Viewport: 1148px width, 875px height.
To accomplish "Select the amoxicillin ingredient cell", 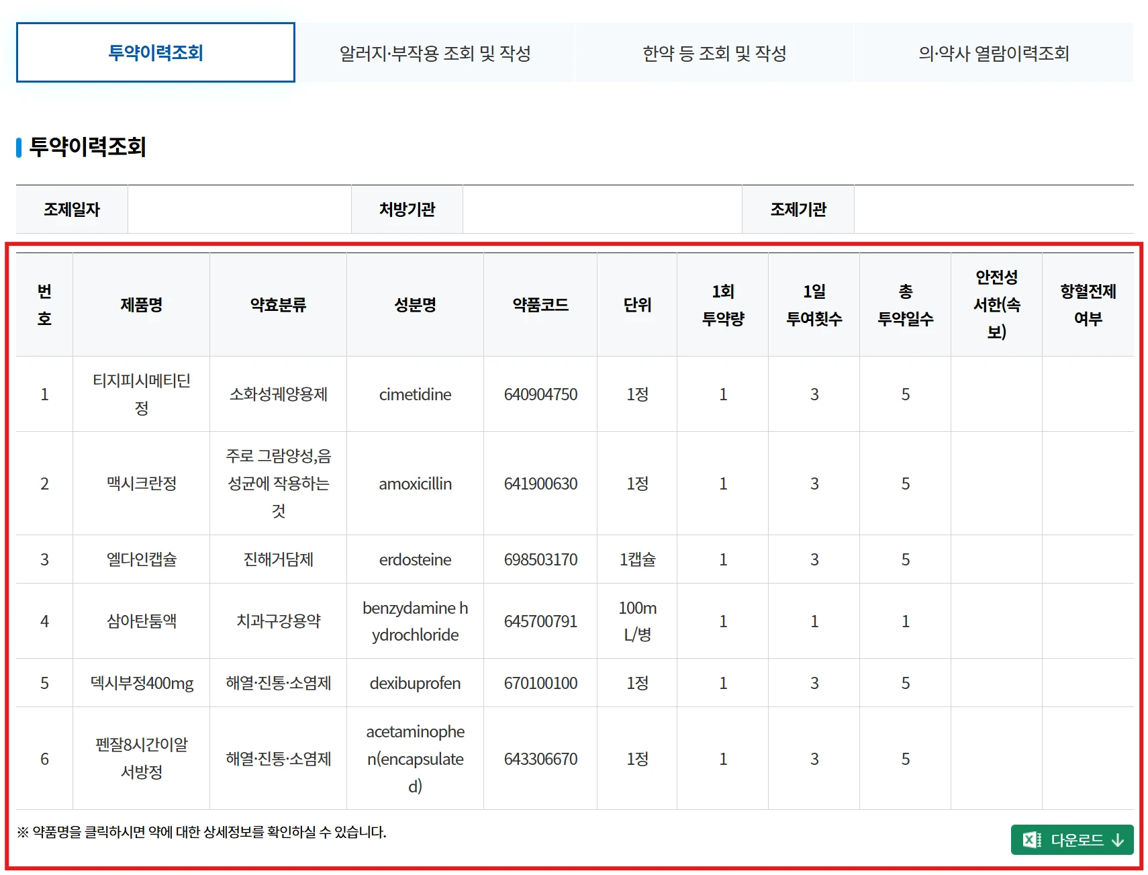I will coord(415,483).
